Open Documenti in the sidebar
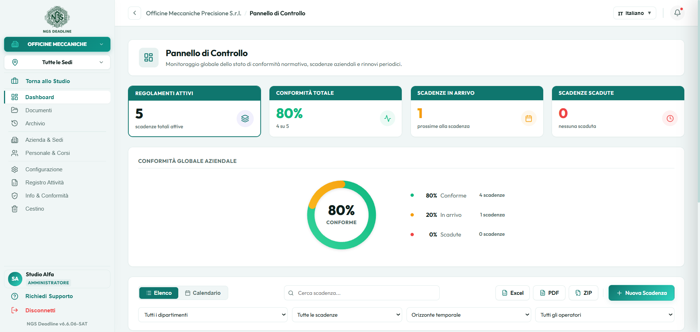The width and height of the screenshot is (700, 332). click(57, 110)
